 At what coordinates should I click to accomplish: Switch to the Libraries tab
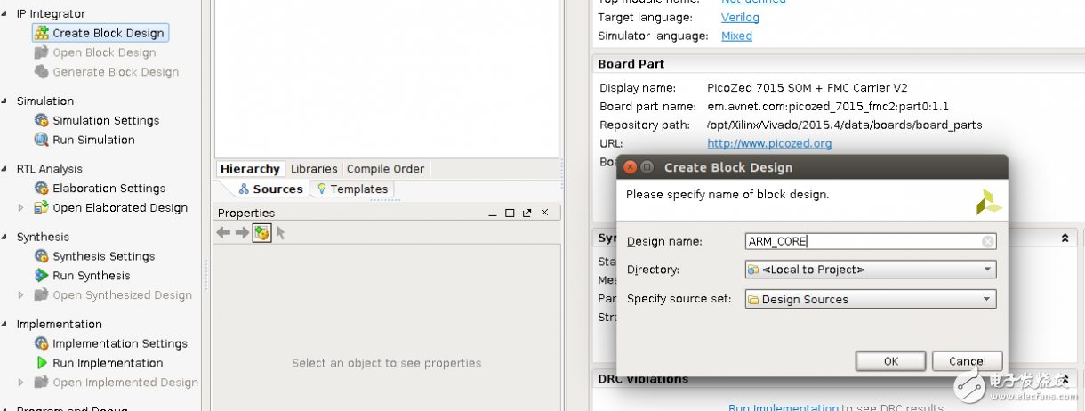pos(314,169)
